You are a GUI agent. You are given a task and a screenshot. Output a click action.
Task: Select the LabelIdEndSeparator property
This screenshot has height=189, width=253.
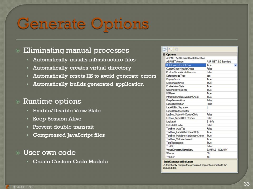(186, 108)
